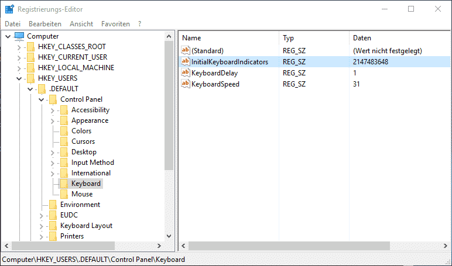Click the Registry Editor app icon in title bar

coord(9,9)
